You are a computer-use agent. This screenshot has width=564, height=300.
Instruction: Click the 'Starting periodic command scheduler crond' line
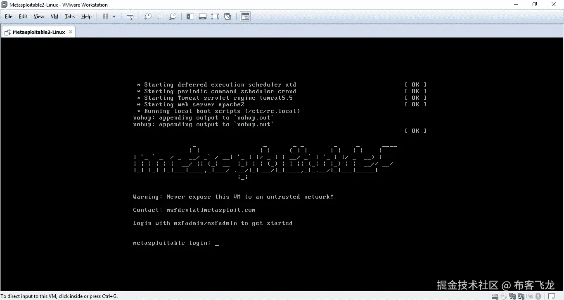(217, 91)
